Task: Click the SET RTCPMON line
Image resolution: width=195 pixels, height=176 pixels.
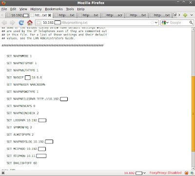Action: pos(27,156)
